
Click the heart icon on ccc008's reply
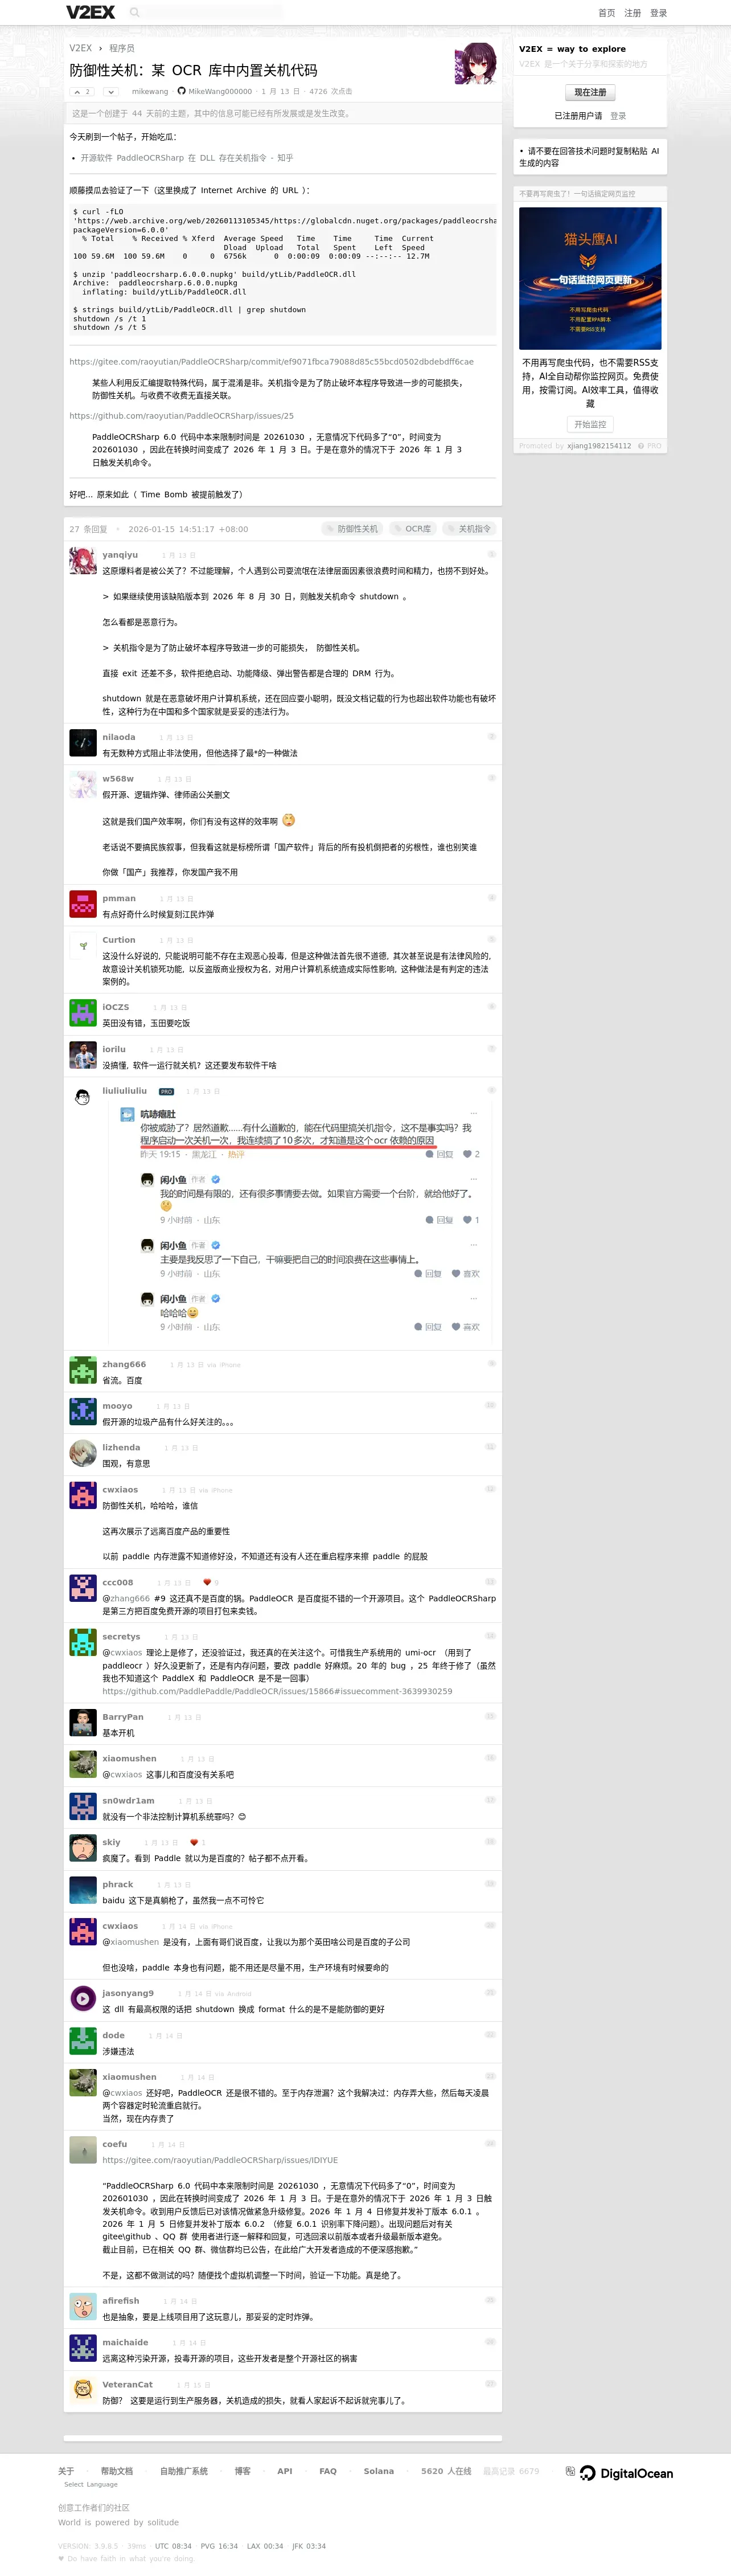click(x=207, y=1582)
